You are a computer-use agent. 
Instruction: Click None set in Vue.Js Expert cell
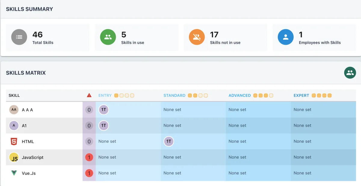[302, 173]
